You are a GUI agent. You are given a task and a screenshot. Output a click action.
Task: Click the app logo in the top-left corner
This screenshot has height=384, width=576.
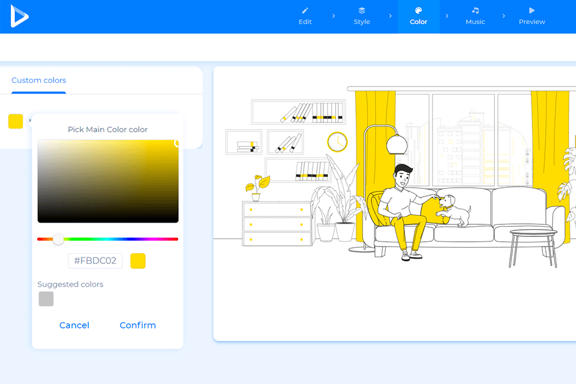(x=18, y=16)
